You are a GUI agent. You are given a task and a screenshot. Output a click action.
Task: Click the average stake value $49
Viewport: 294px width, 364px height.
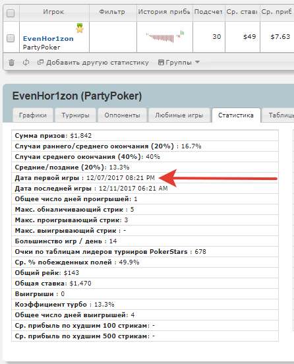[250, 37]
